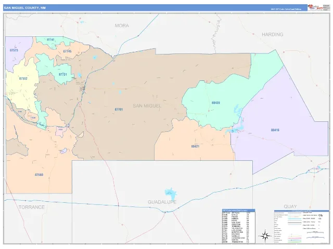Click the map publisher logo in header
The image size is (333, 249).
315,8
